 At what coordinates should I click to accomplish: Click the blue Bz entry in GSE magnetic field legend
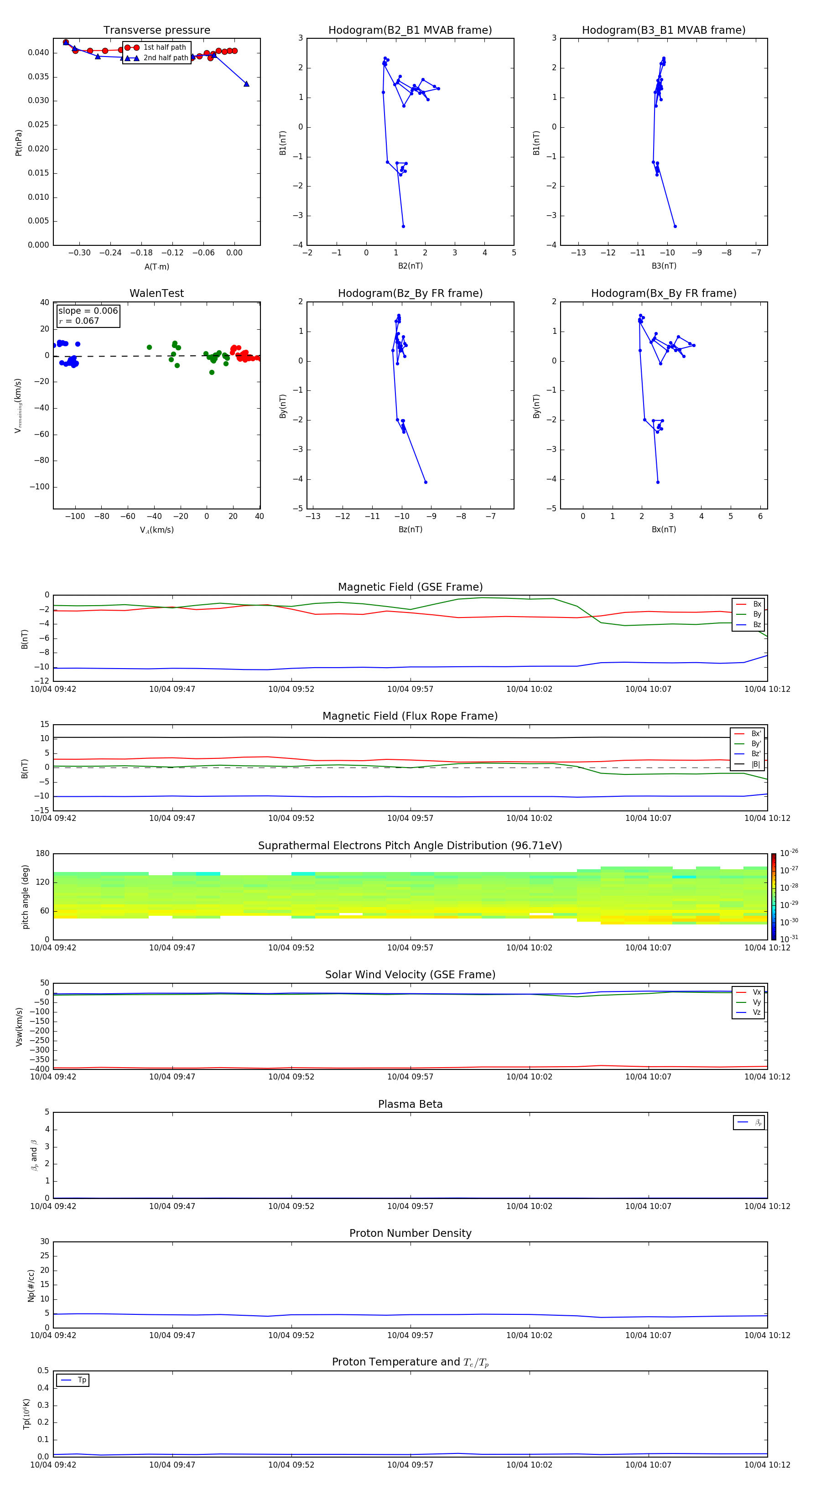748,625
